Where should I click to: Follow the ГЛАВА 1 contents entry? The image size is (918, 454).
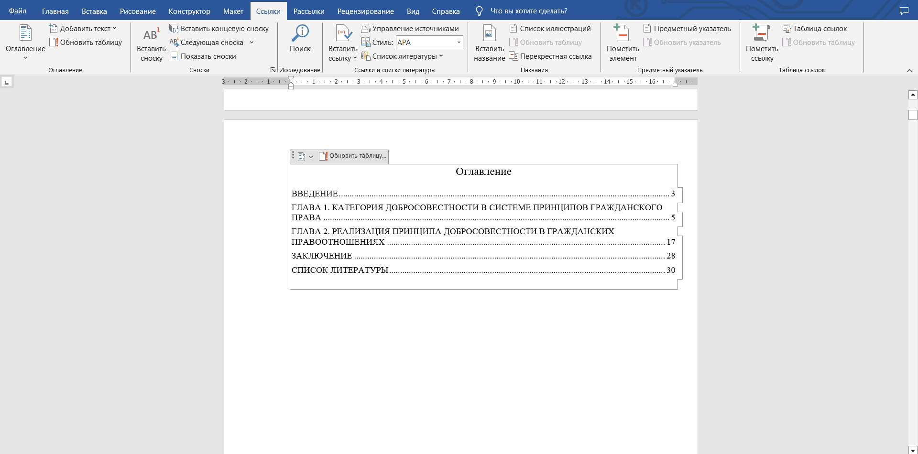483,212
